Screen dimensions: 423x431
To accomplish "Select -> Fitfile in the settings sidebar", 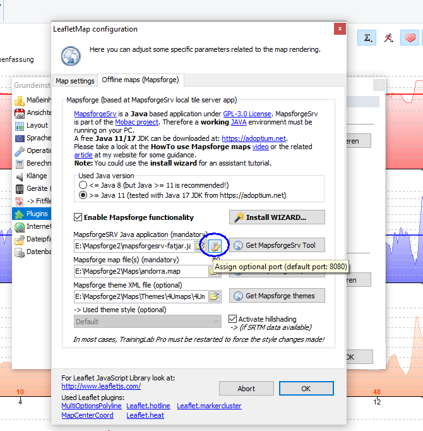I will [32, 201].
